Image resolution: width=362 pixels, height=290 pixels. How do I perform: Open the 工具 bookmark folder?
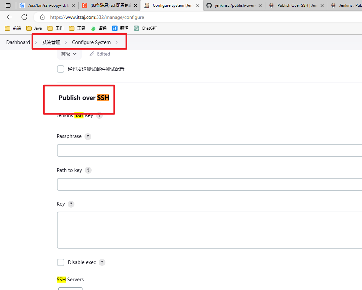tap(77, 28)
